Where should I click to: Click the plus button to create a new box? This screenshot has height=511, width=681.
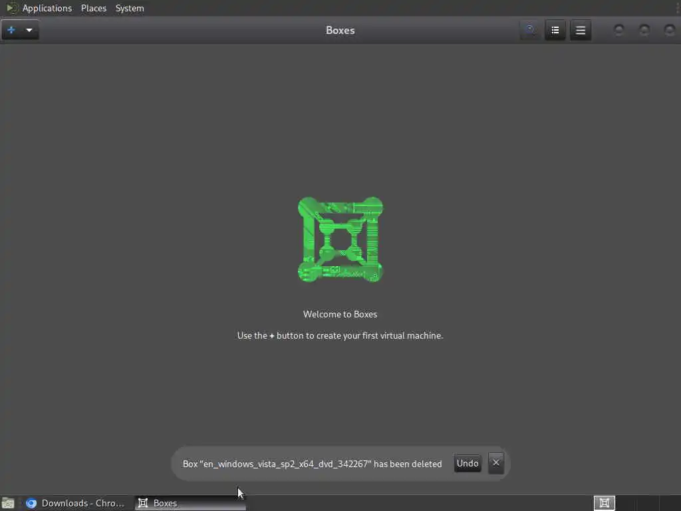11,30
